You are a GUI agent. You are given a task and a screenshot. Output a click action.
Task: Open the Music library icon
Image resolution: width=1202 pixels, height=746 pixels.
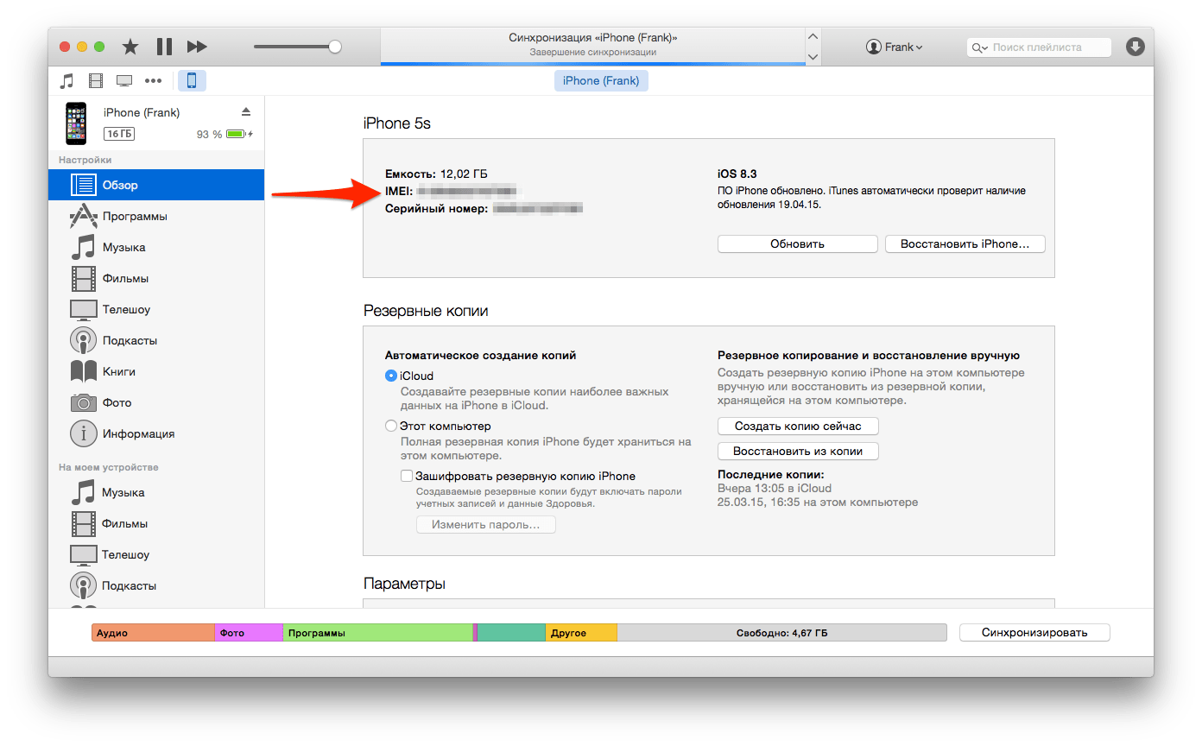66,81
